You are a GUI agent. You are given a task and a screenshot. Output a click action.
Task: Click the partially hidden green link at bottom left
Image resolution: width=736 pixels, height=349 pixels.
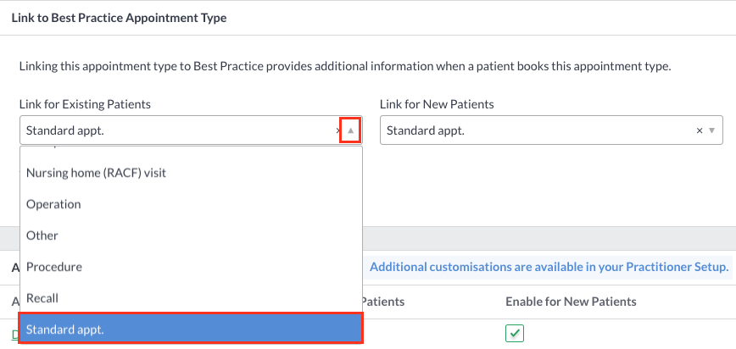coord(15,335)
